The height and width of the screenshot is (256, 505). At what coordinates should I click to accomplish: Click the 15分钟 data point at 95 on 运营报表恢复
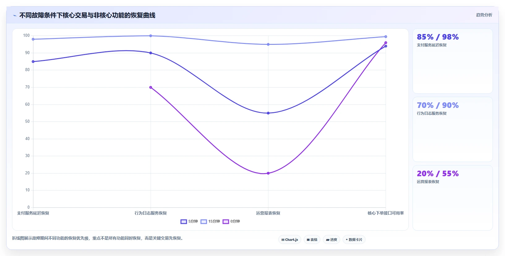pyautogui.click(x=268, y=45)
